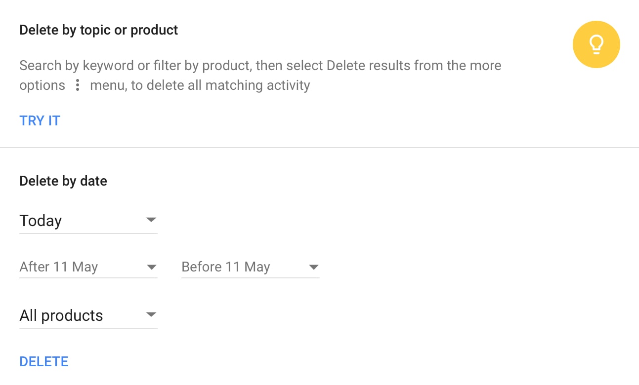The image size is (639, 385).
Task: Open the Today date range dropdown
Action: point(88,221)
